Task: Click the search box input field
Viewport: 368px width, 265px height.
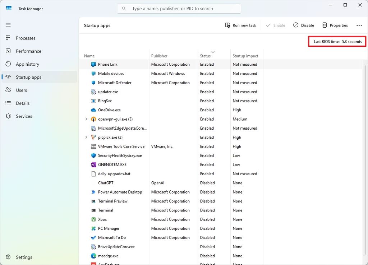Action: tap(179, 9)
